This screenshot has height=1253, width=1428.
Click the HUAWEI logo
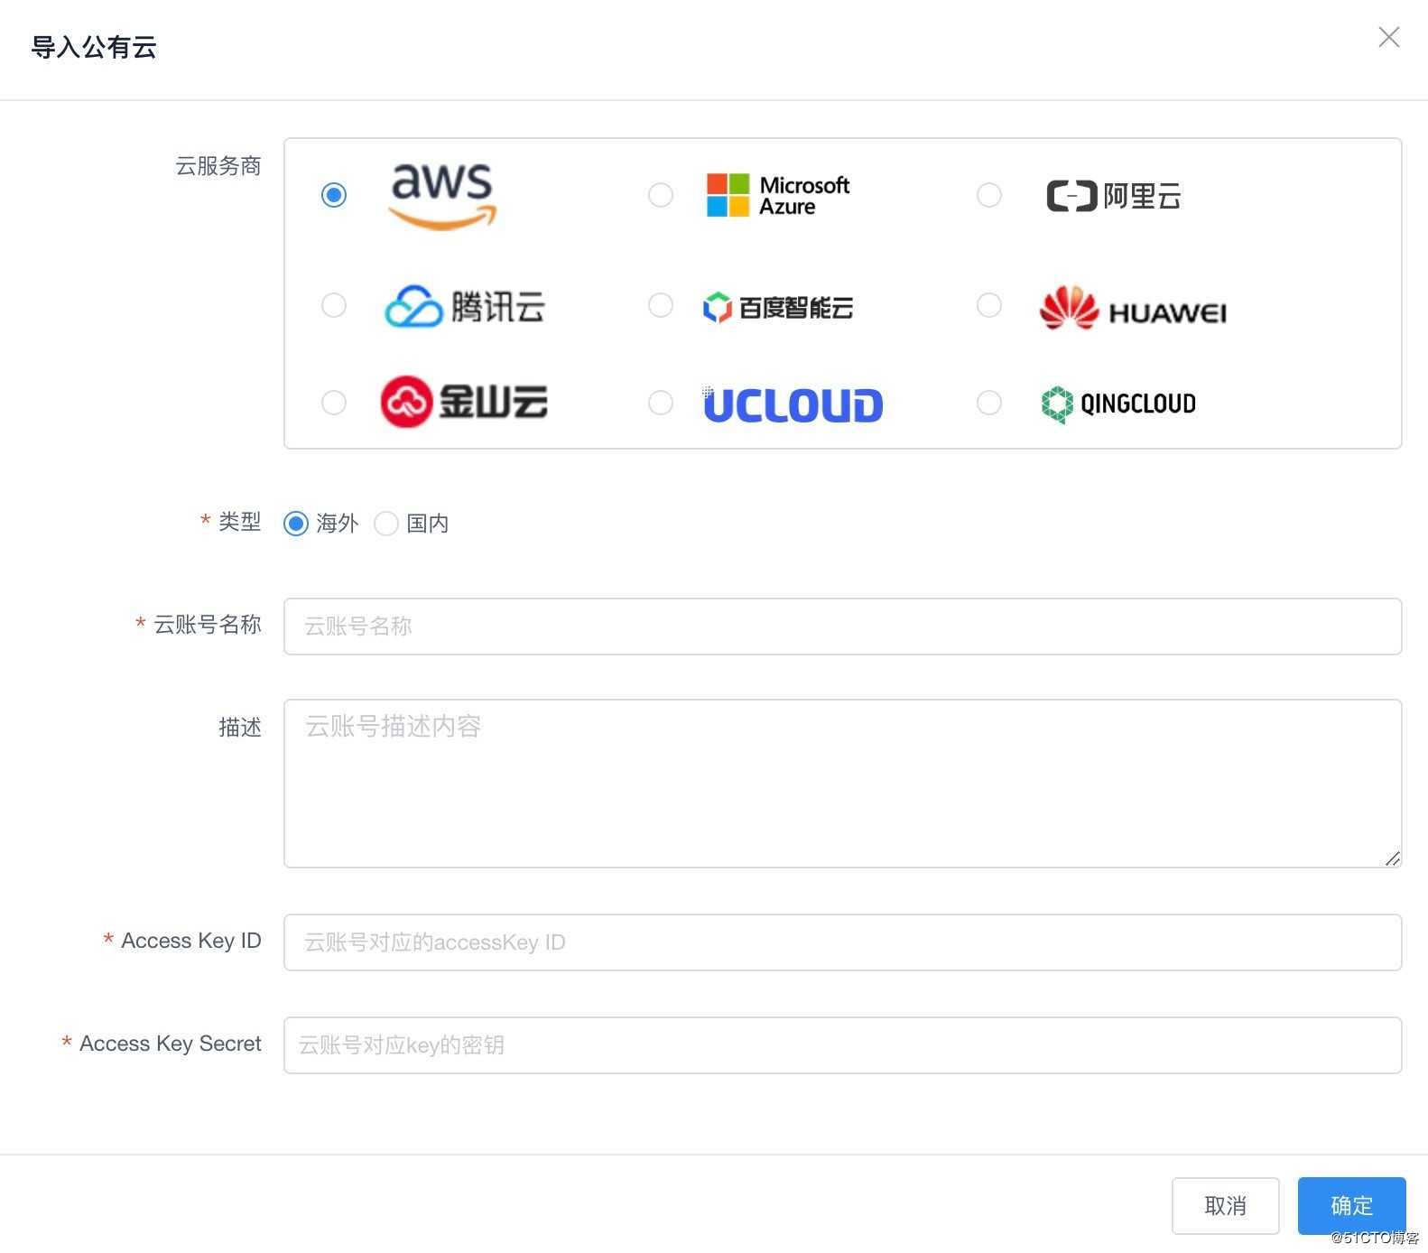tap(1133, 309)
